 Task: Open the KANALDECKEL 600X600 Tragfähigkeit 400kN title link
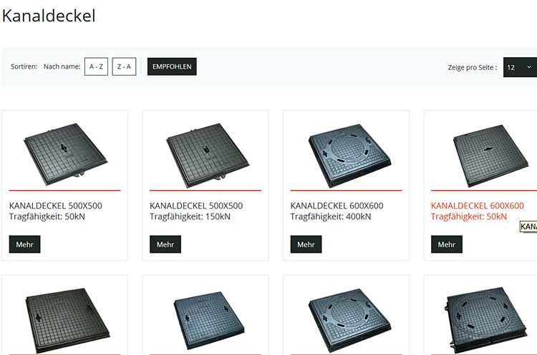pos(337,211)
